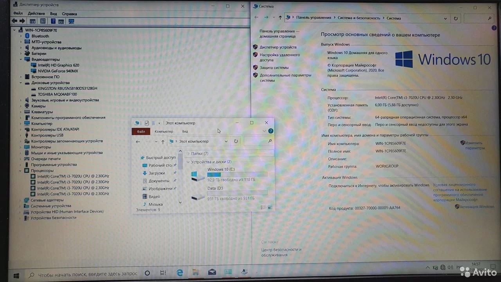Click the Очереди печати printer icon
Screen dimensions: 501x282
(27, 159)
